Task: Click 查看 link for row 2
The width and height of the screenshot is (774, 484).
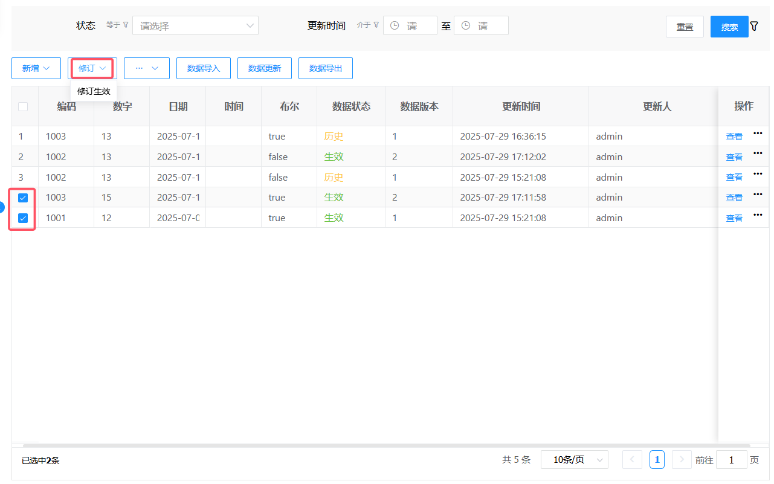Action: (734, 157)
